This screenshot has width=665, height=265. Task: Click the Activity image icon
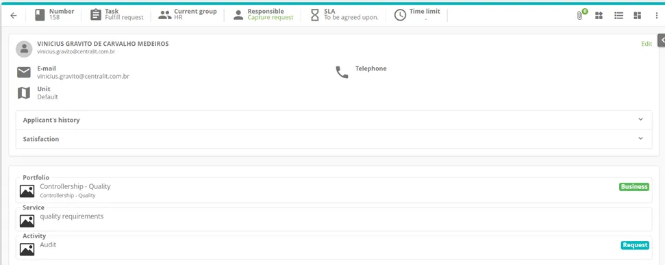(27, 249)
